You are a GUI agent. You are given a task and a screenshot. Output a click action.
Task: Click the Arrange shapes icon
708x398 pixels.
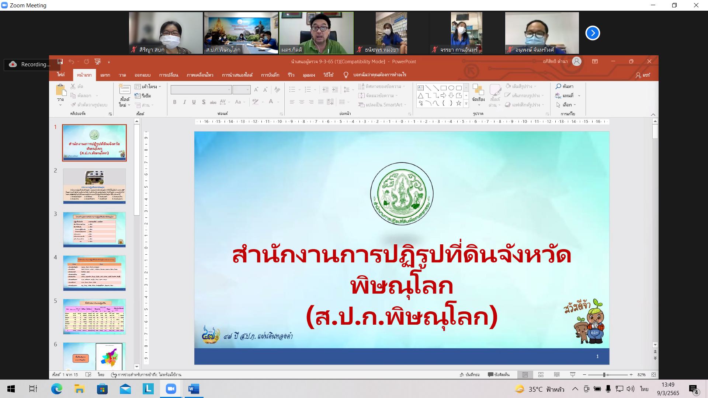point(478,90)
